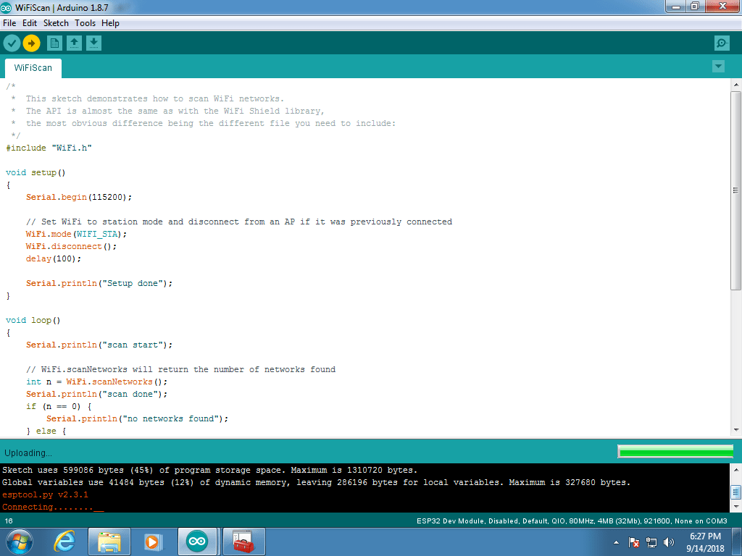Create a new sketch with New icon

click(55, 43)
